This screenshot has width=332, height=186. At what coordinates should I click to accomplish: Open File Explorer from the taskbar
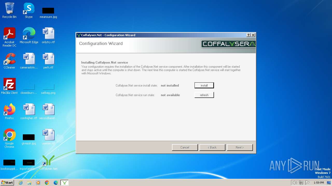pyautogui.click(x=29, y=183)
